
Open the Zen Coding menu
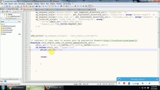(67, 4)
